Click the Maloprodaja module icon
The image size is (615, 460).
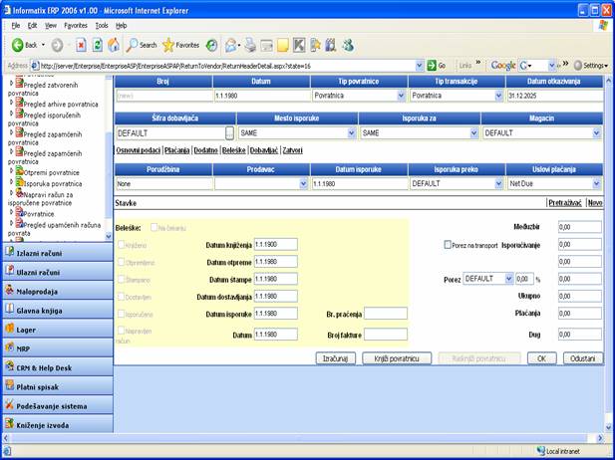click(9, 290)
